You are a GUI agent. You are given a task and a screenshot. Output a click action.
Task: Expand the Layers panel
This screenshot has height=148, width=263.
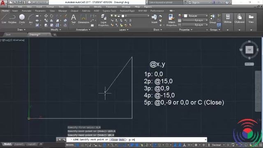click(124, 30)
